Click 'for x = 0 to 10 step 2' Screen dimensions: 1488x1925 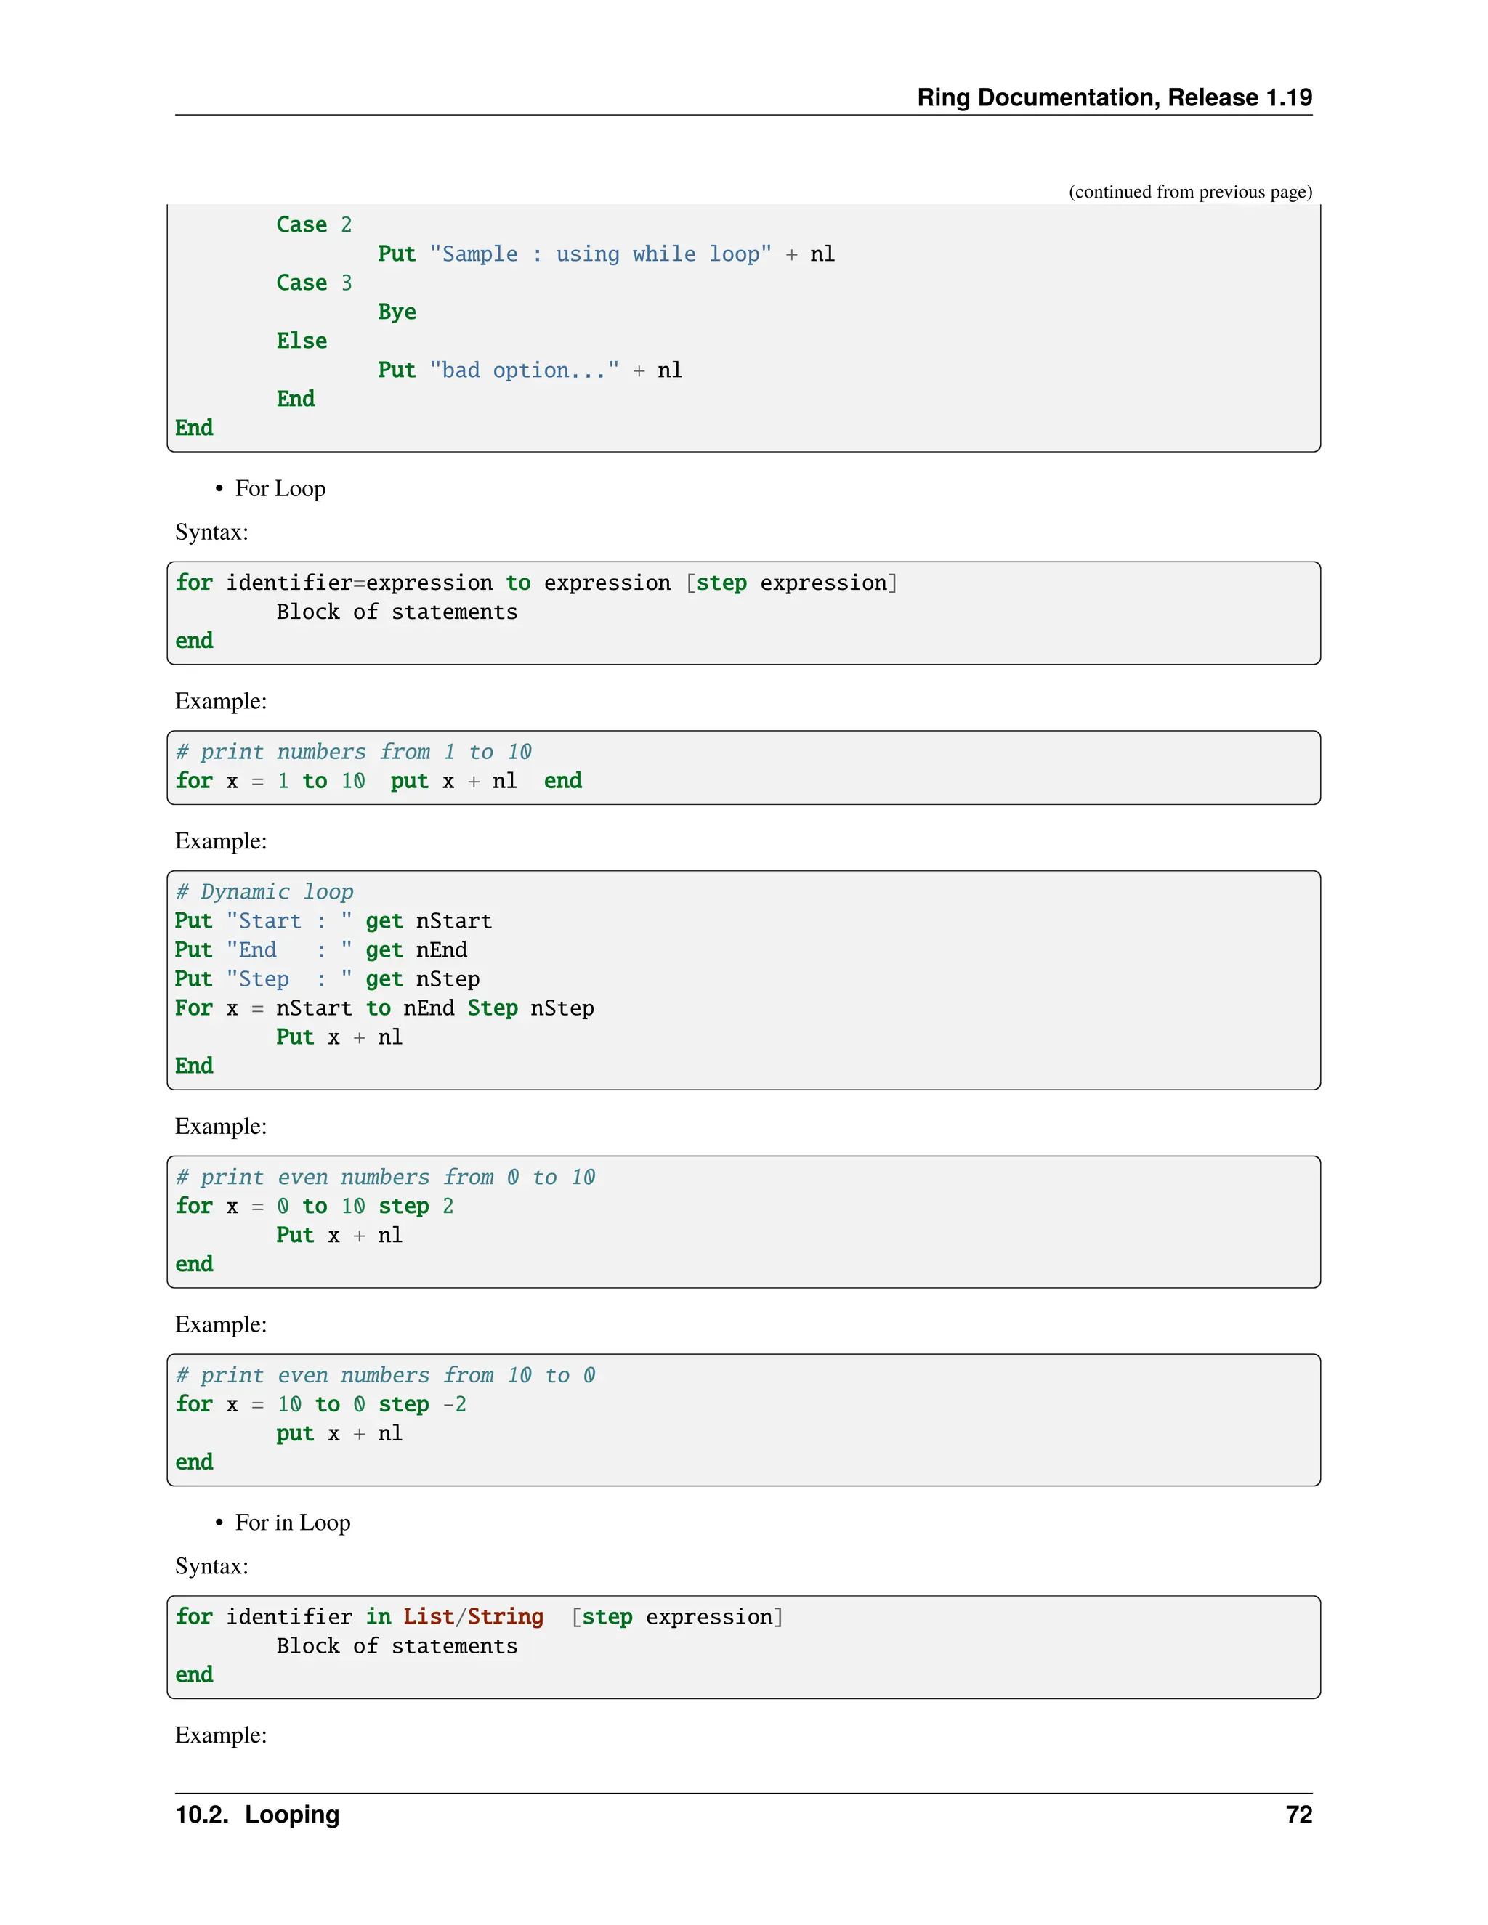(315, 1207)
